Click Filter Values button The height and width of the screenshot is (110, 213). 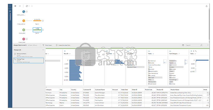[x=47, y=45]
